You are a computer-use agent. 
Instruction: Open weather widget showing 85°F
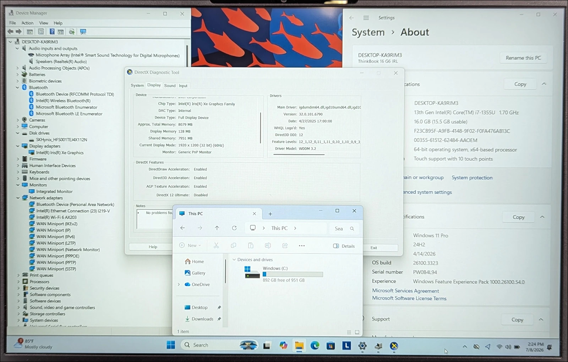(x=34, y=344)
